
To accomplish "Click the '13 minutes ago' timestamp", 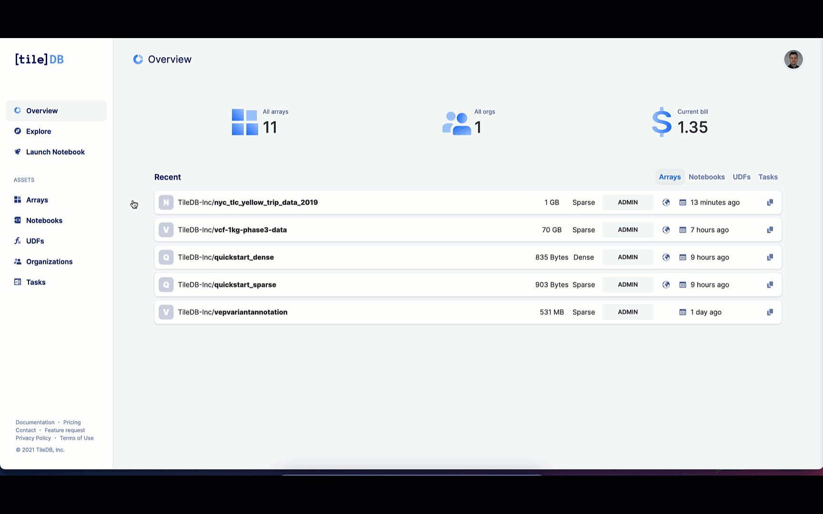I will coord(715,202).
